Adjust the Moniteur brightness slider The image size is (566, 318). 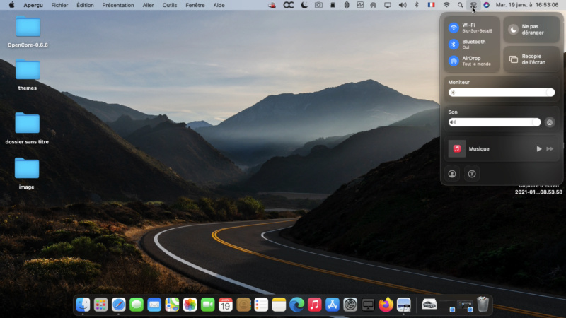[x=502, y=93]
